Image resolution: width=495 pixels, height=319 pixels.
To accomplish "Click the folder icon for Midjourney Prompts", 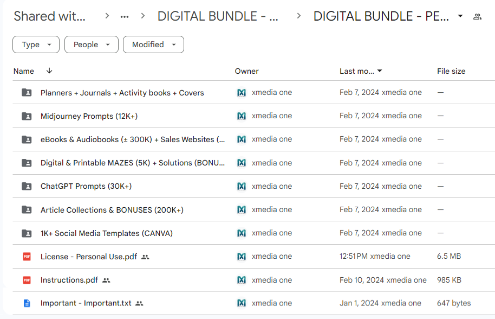I will click(27, 116).
